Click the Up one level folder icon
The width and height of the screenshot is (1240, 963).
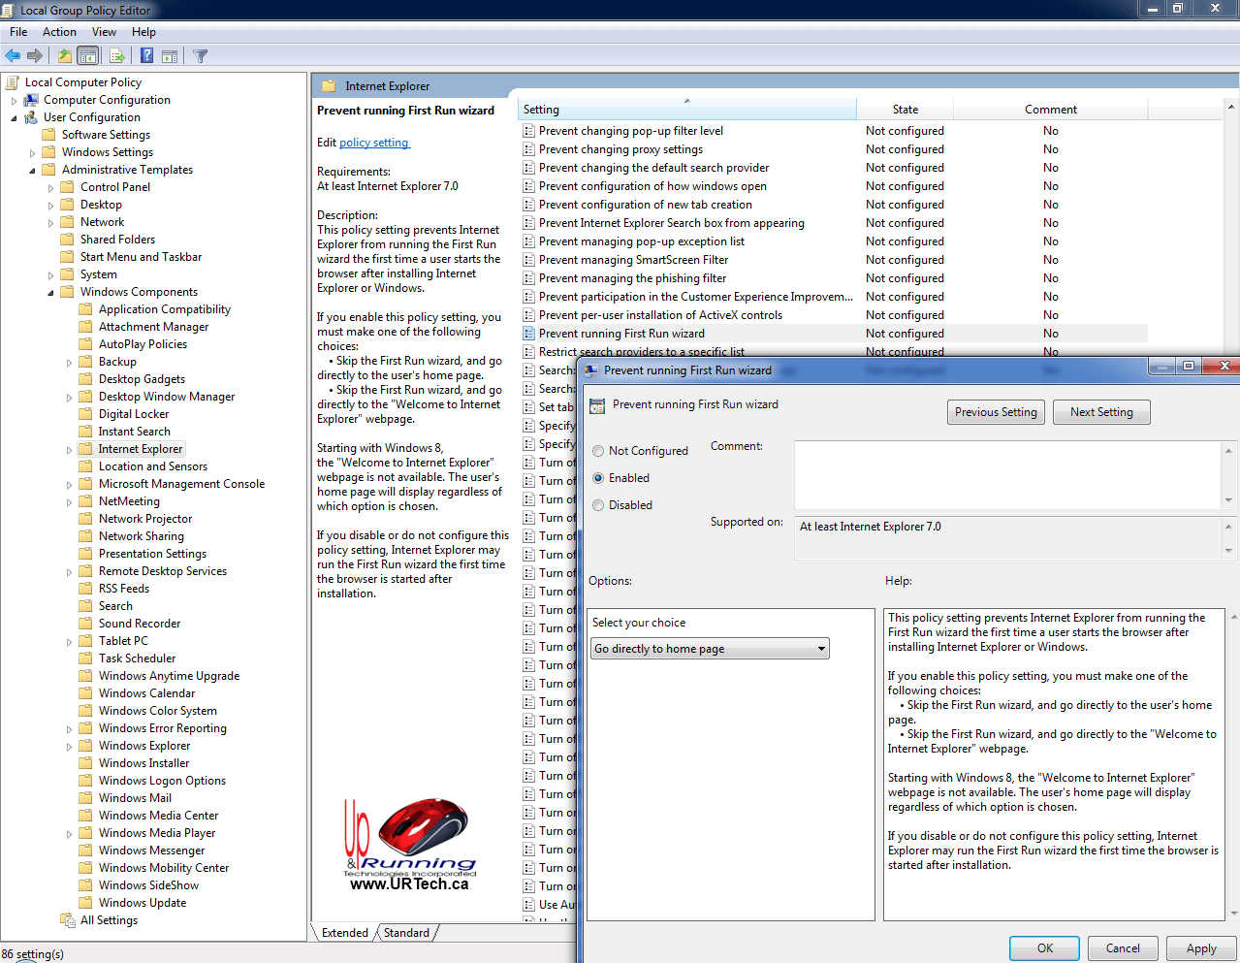(64, 56)
